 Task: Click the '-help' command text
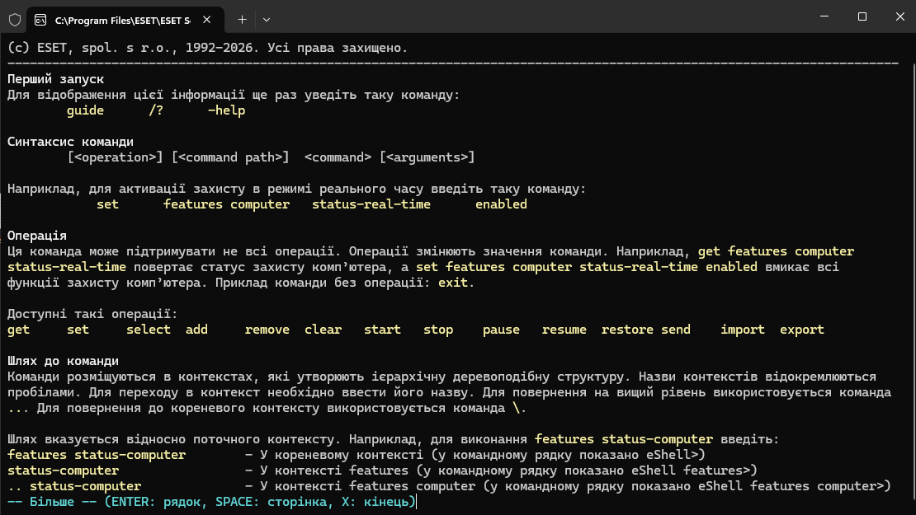point(227,110)
